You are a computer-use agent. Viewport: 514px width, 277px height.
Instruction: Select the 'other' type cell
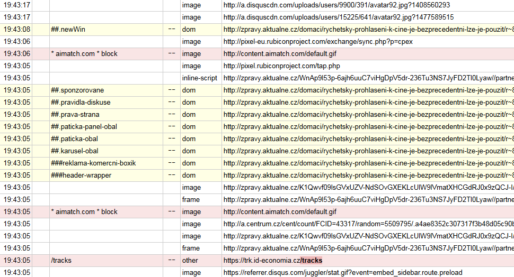tap(190, 260)
